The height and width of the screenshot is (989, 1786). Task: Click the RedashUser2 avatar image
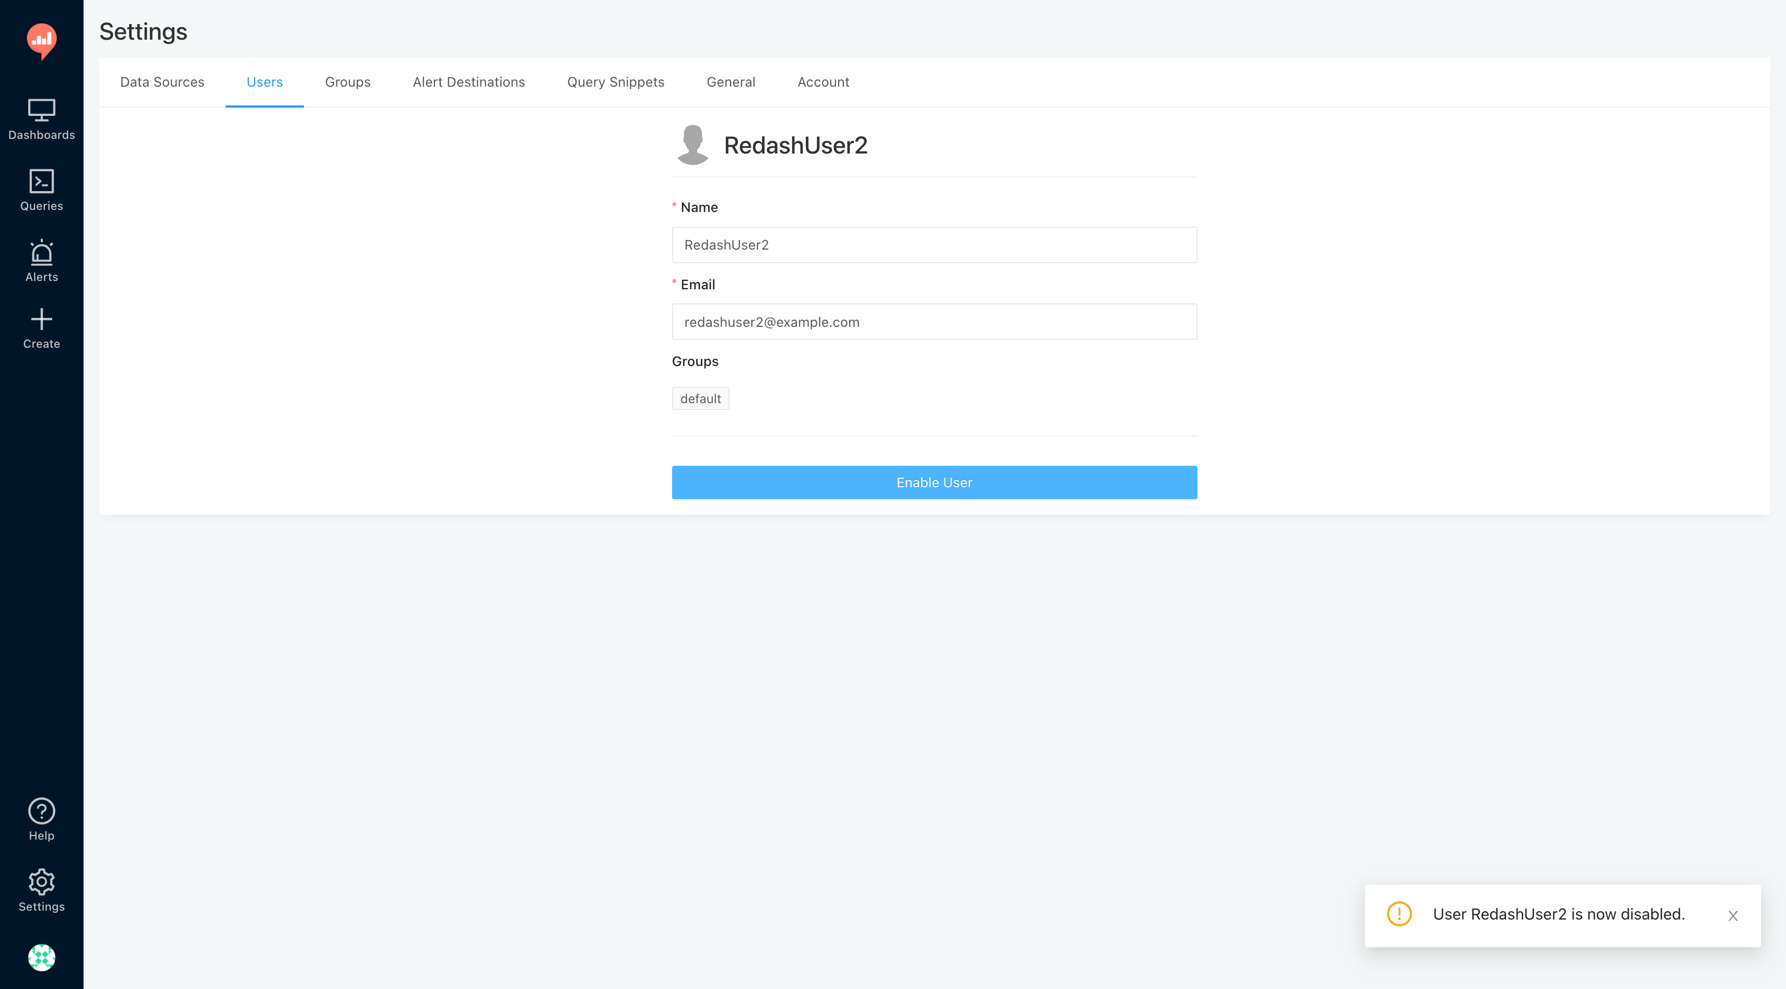(692, 145)
